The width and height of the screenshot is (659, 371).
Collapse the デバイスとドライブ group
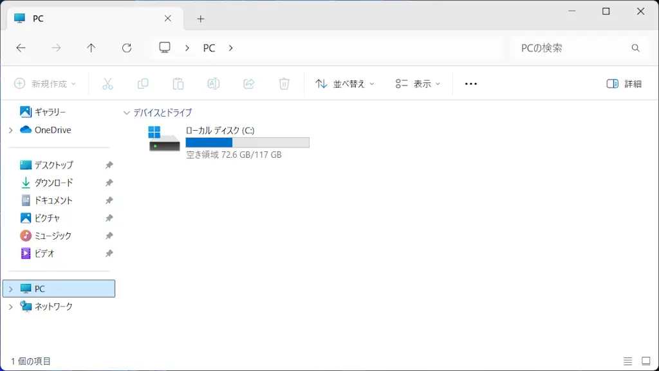pos(126,113)
